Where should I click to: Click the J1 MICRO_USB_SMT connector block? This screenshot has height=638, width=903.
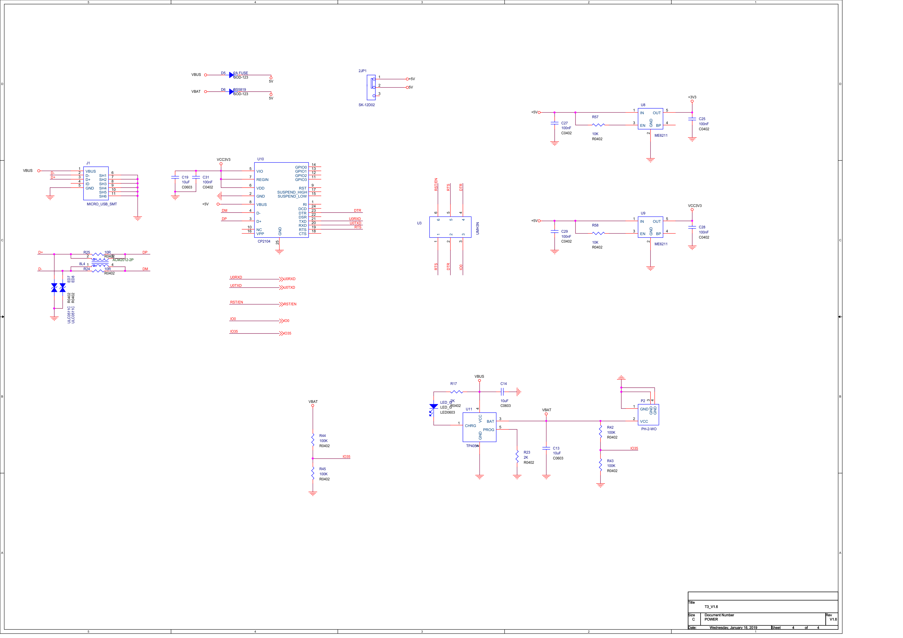point(96,183)
